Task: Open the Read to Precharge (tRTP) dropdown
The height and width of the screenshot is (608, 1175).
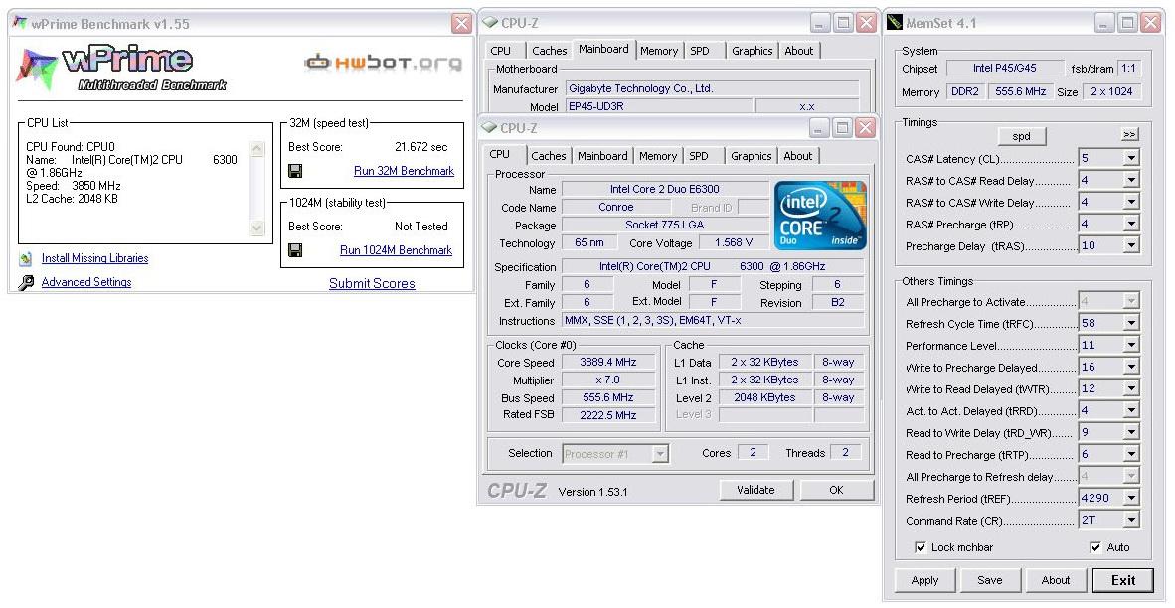Action: coord(1131,454)
